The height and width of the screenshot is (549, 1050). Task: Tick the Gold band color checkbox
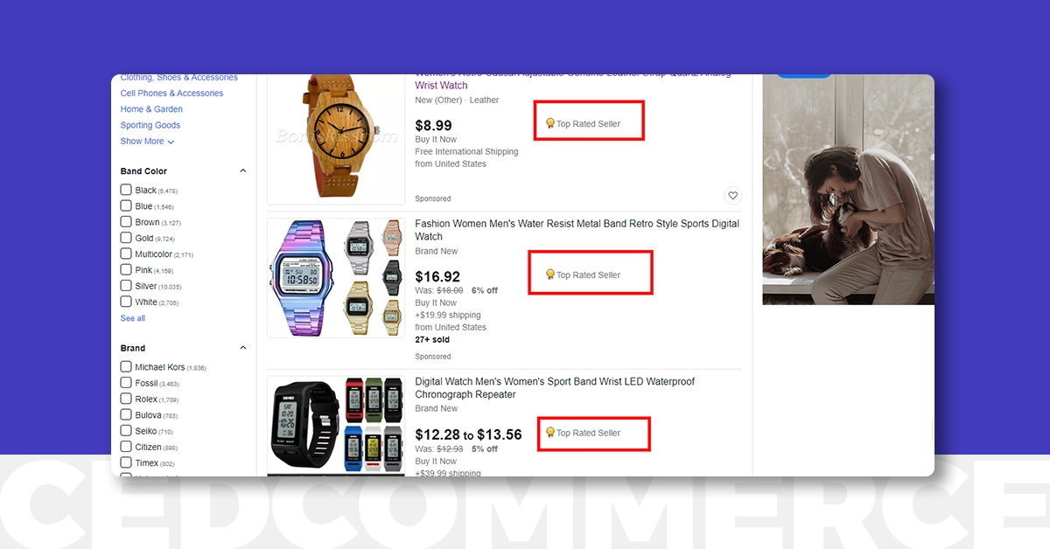pyautogui.click(x=126, y=238)
